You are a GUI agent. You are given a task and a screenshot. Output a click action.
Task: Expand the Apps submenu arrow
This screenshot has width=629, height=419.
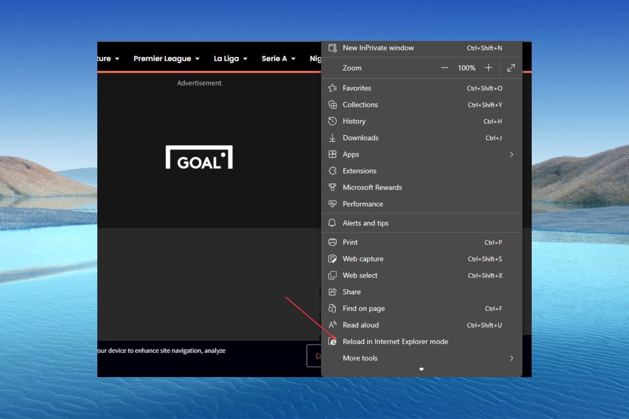pyautogui.click(x=511, y=154)
